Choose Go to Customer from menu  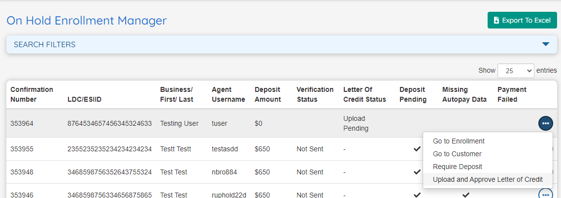(457, 154)
